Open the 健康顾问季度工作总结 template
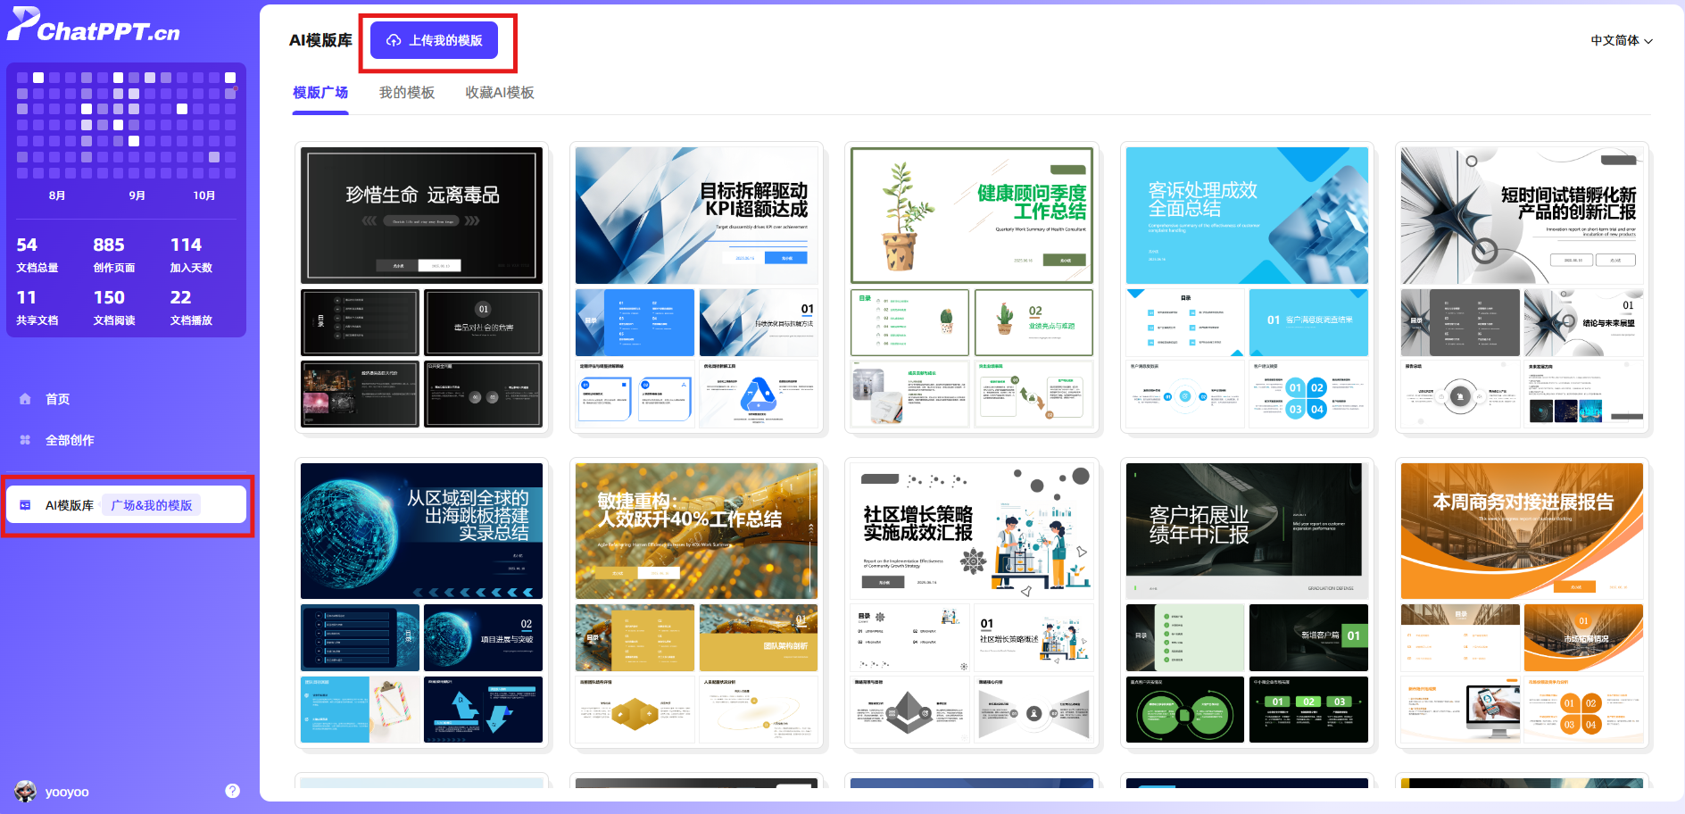This screenshot has height=814, width=1685. (972, 216)
